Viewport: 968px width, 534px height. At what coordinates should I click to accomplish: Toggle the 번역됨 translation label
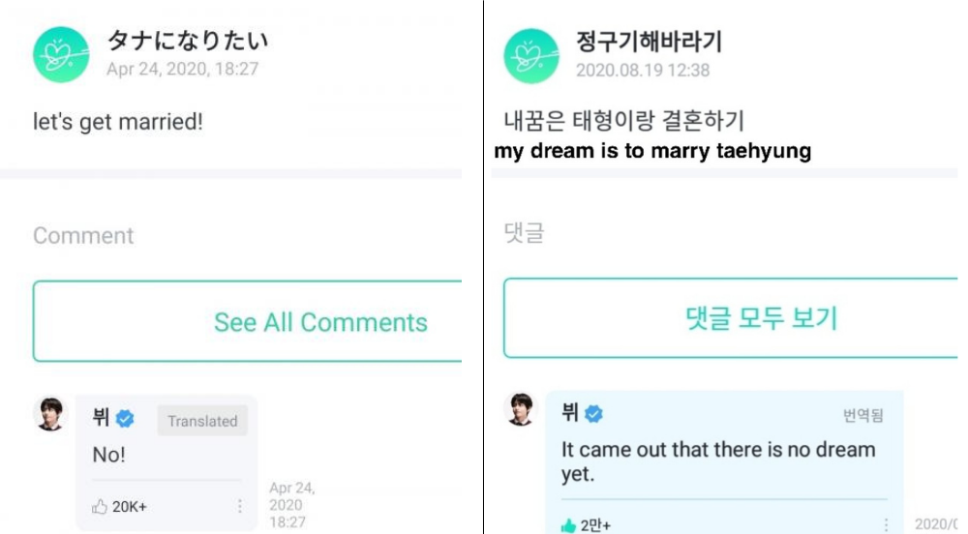(x=862, y=415)
